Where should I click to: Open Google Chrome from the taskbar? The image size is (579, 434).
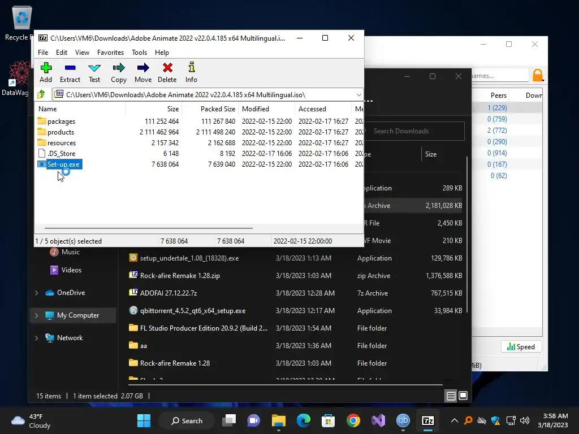click(x=353, y=420)
